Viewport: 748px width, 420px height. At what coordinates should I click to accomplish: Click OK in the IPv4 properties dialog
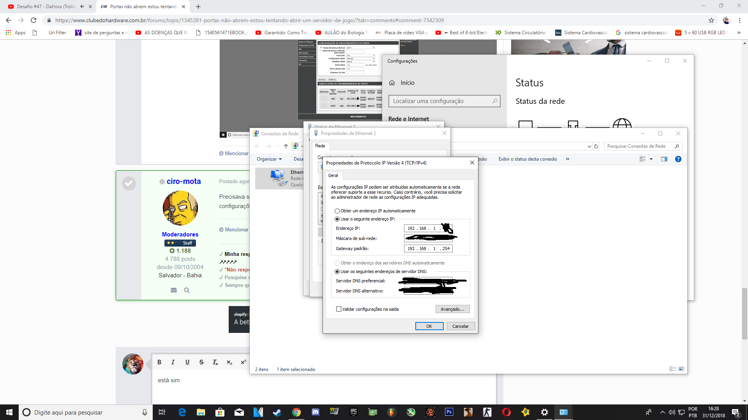[429, 326]
